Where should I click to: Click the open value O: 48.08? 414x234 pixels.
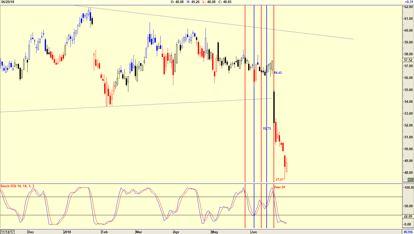pyautogui.click(x=177, y=2)
